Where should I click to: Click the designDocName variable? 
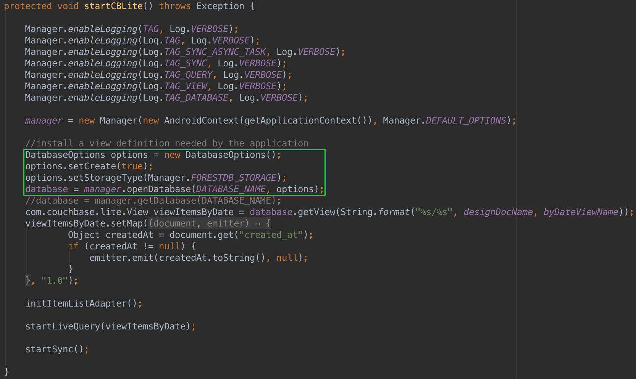[498, 212]
